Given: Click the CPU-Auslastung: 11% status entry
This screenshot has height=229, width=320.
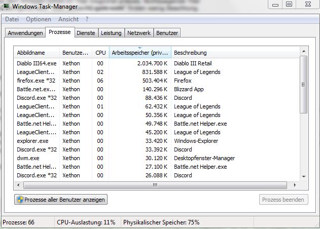Looking at the screenshot, I should (86, 222).
